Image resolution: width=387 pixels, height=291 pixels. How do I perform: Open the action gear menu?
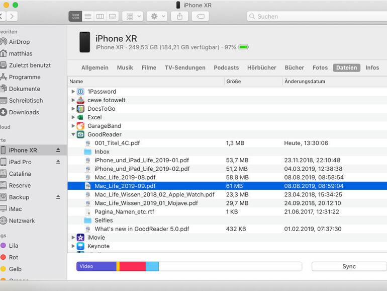[157, 17]
